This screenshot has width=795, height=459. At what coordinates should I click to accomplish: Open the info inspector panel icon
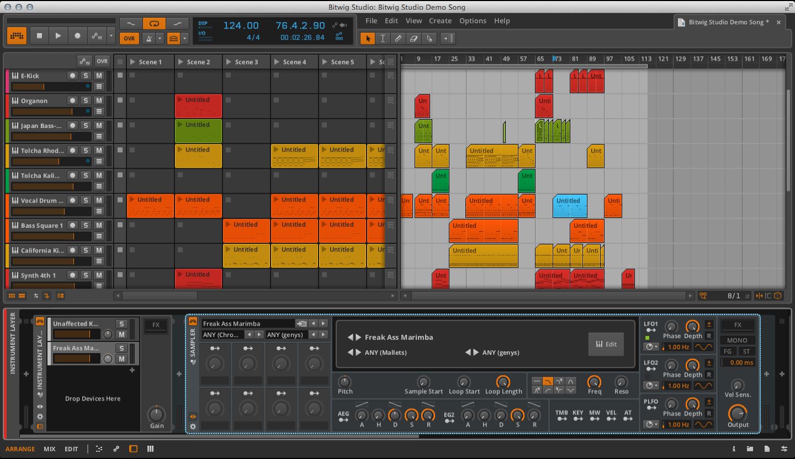[x=734, y=449]
